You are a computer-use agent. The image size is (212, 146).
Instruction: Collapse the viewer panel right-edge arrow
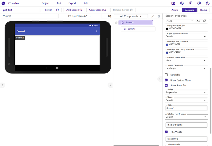click(x=110, y=85)
